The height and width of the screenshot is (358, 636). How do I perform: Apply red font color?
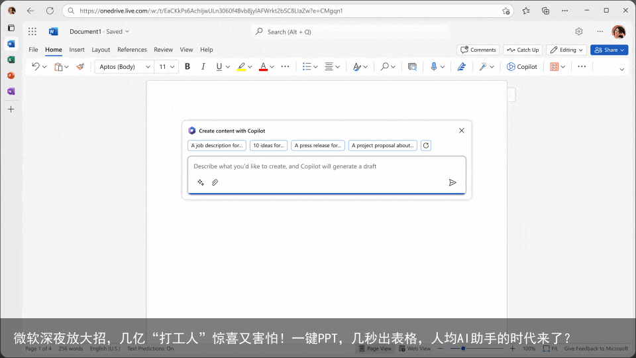263,66
